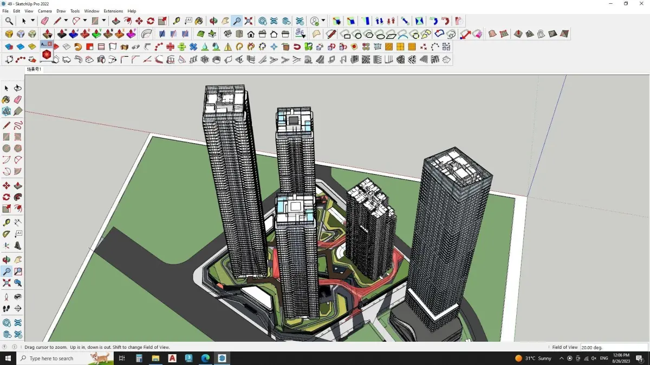The height and width of the screenshot is (365, 650).
Task: Open the Window menu
Action: tap(92, 11)
